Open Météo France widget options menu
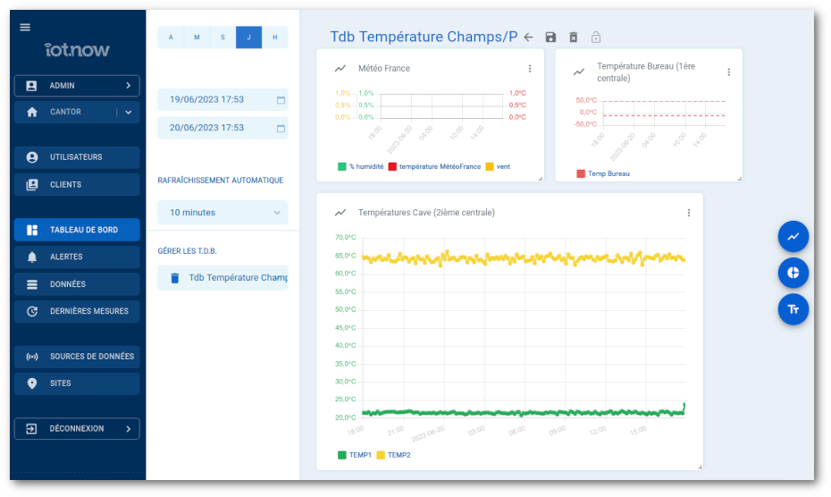Screen dimensions: 831x497 [529, 69]
